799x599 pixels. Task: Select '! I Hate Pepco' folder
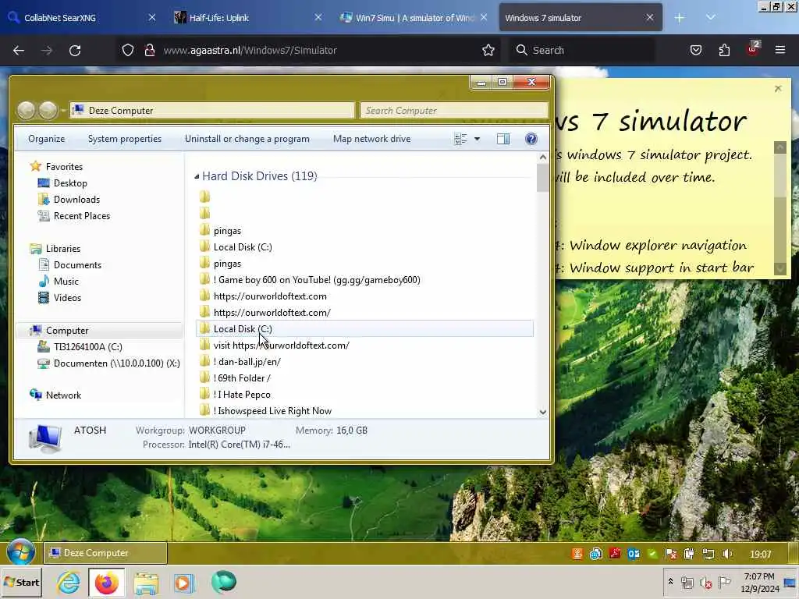click(x=364, y=394)
